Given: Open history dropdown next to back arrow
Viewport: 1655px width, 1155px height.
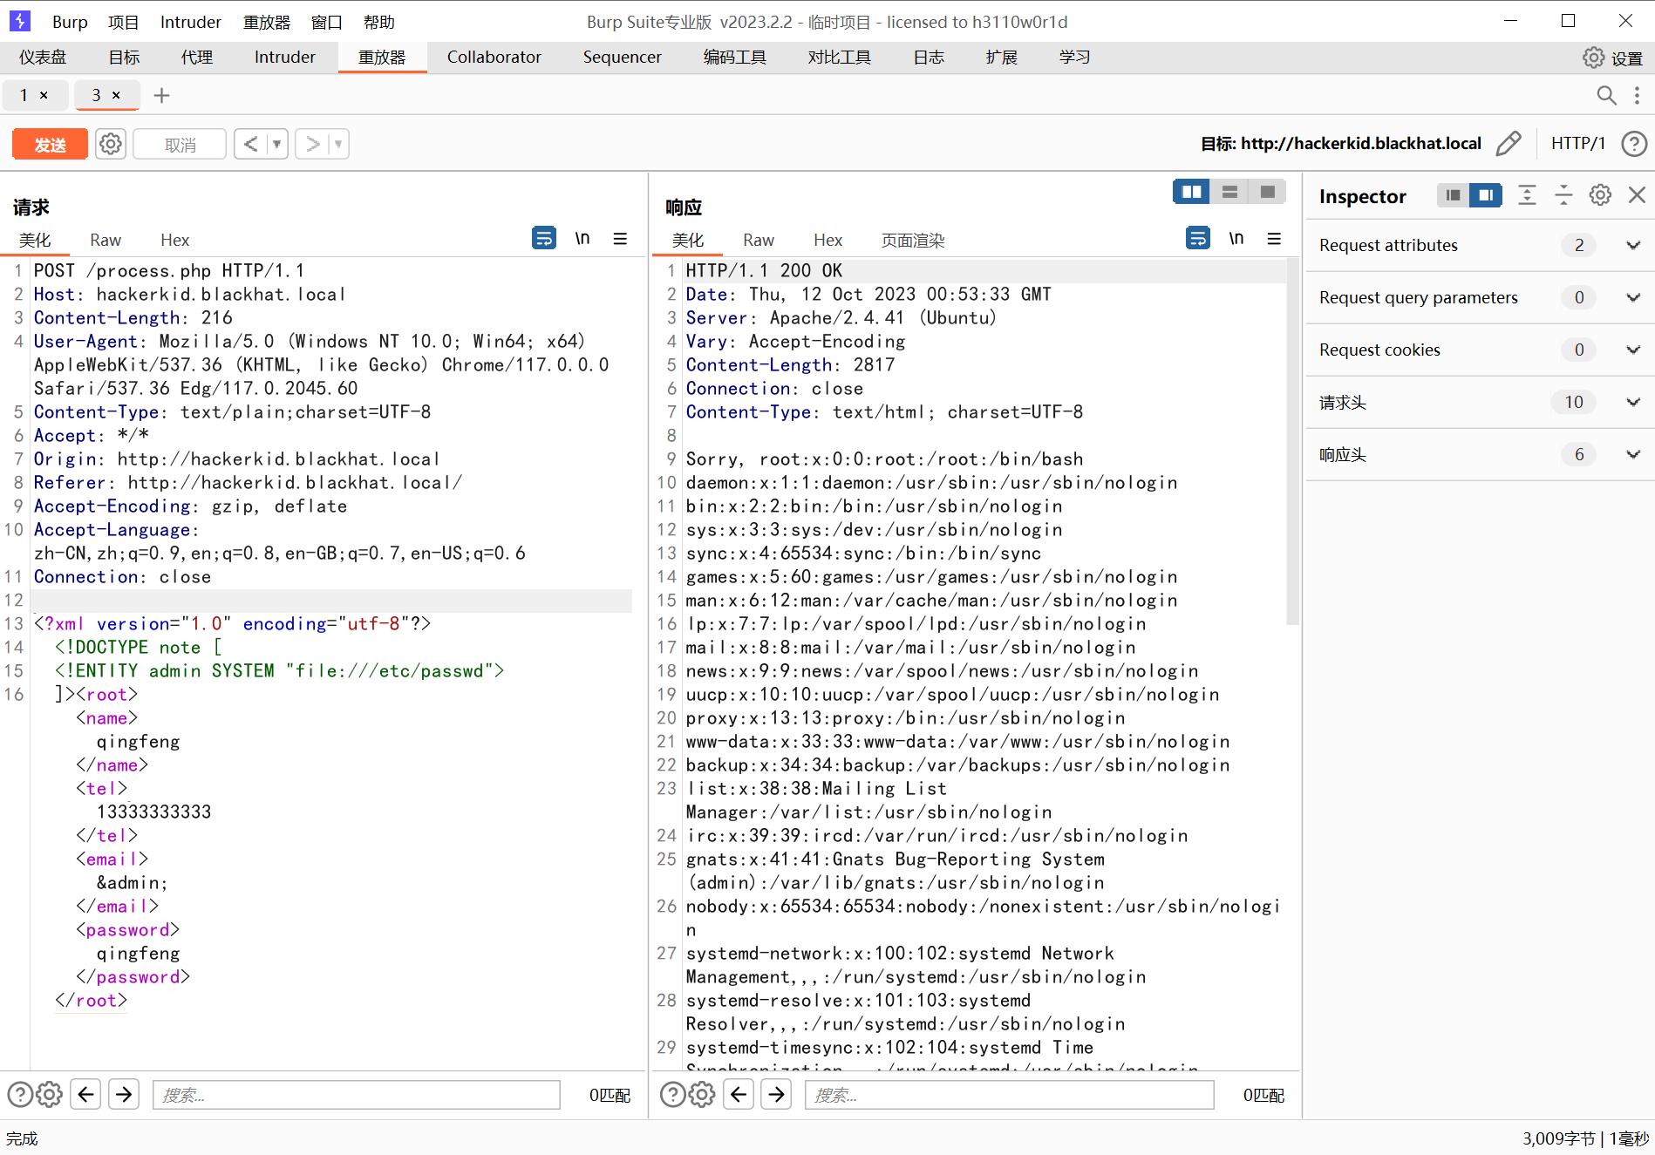Looking at the screenshot, I should [x=276, y=144].
